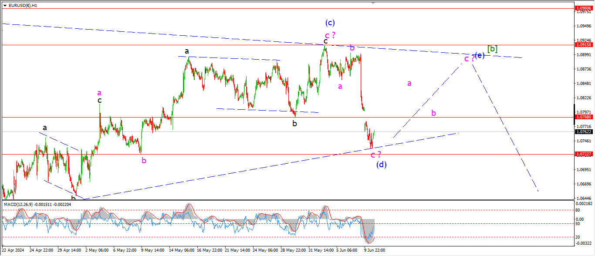Click the current price 1.07622 label
This screenshot has height=256, width=595.
tap(583, 131)
